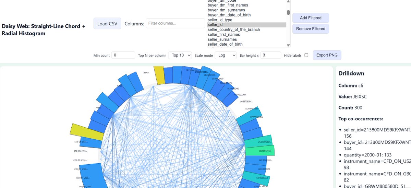
Task: Click the Bar height x input field
Action: [x=270, y=55]
